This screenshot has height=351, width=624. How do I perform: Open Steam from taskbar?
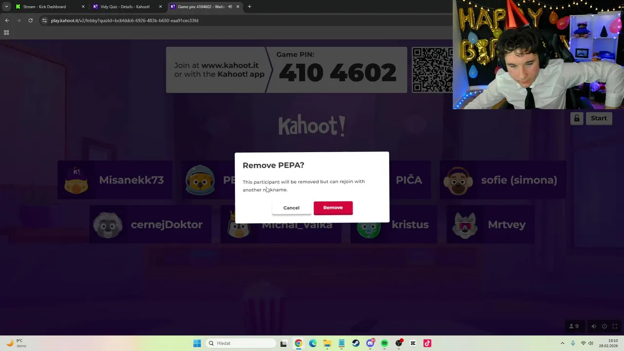coord(356,343)
